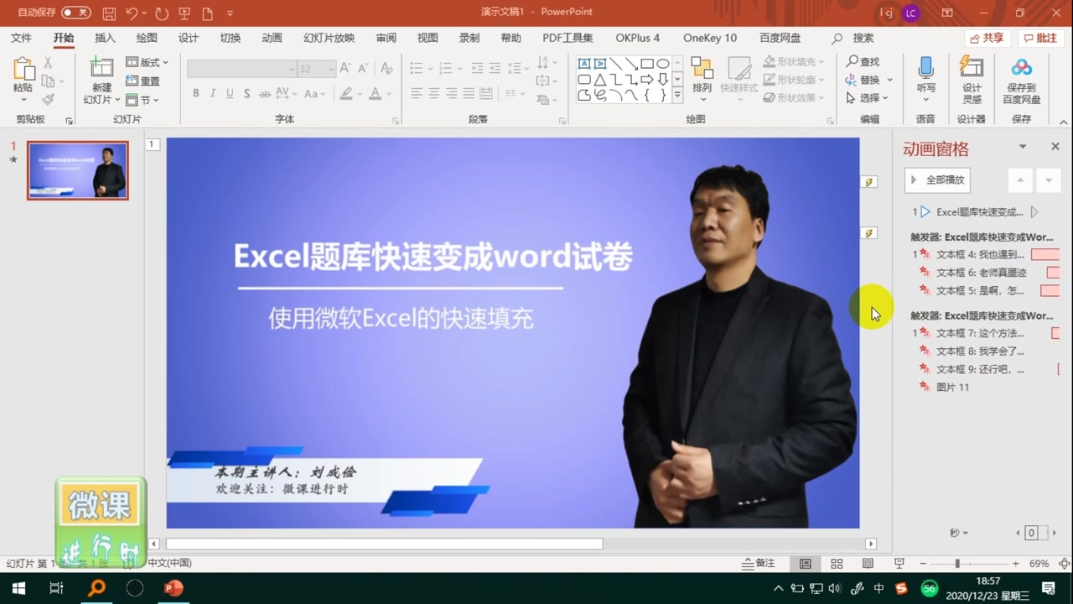
Task: Click the 全部播放 Play All button
Action: 937,180
